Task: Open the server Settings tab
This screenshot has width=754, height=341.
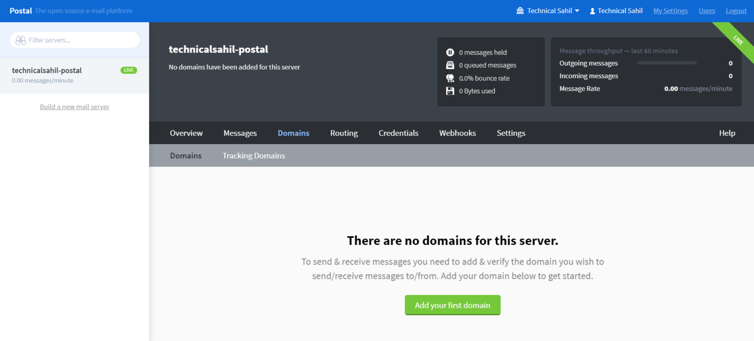Action: (x=511, y=133)
